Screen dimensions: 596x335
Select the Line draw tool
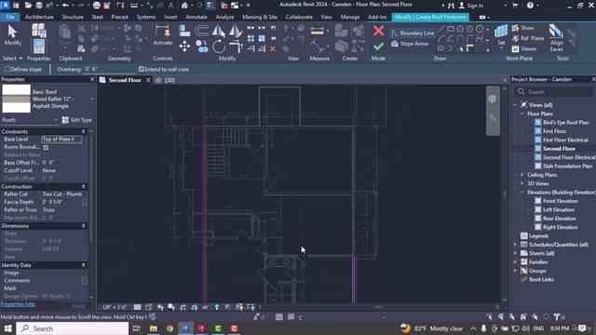coord(440,29)
